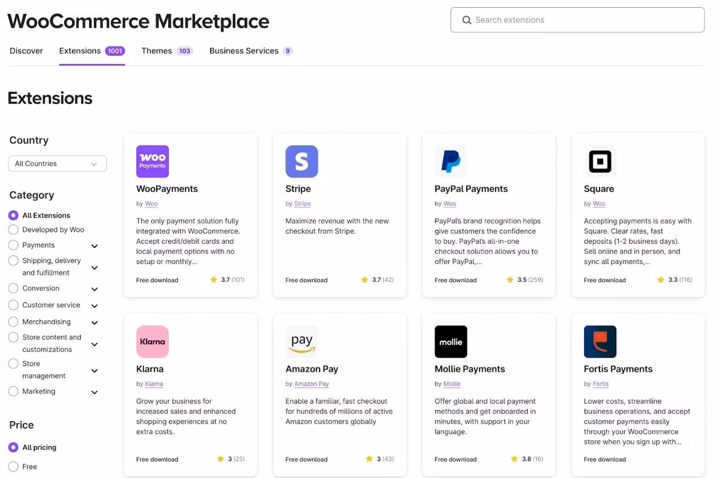Open the Fortis Payments logo icon

click(x=600, y=342)
